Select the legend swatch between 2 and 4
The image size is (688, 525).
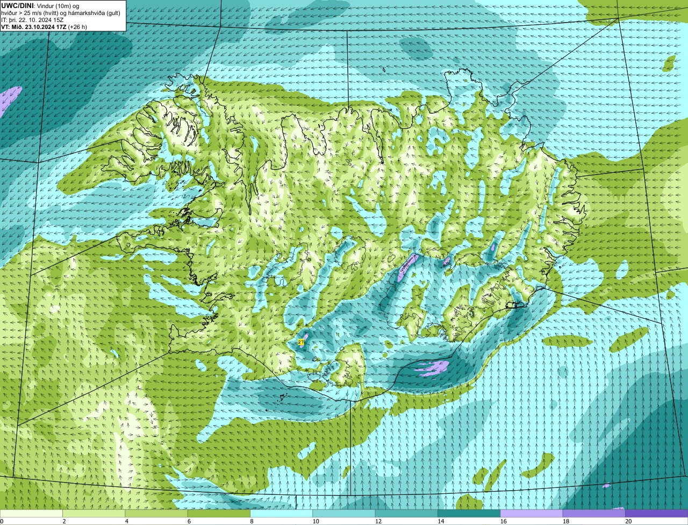coord(94,513)
